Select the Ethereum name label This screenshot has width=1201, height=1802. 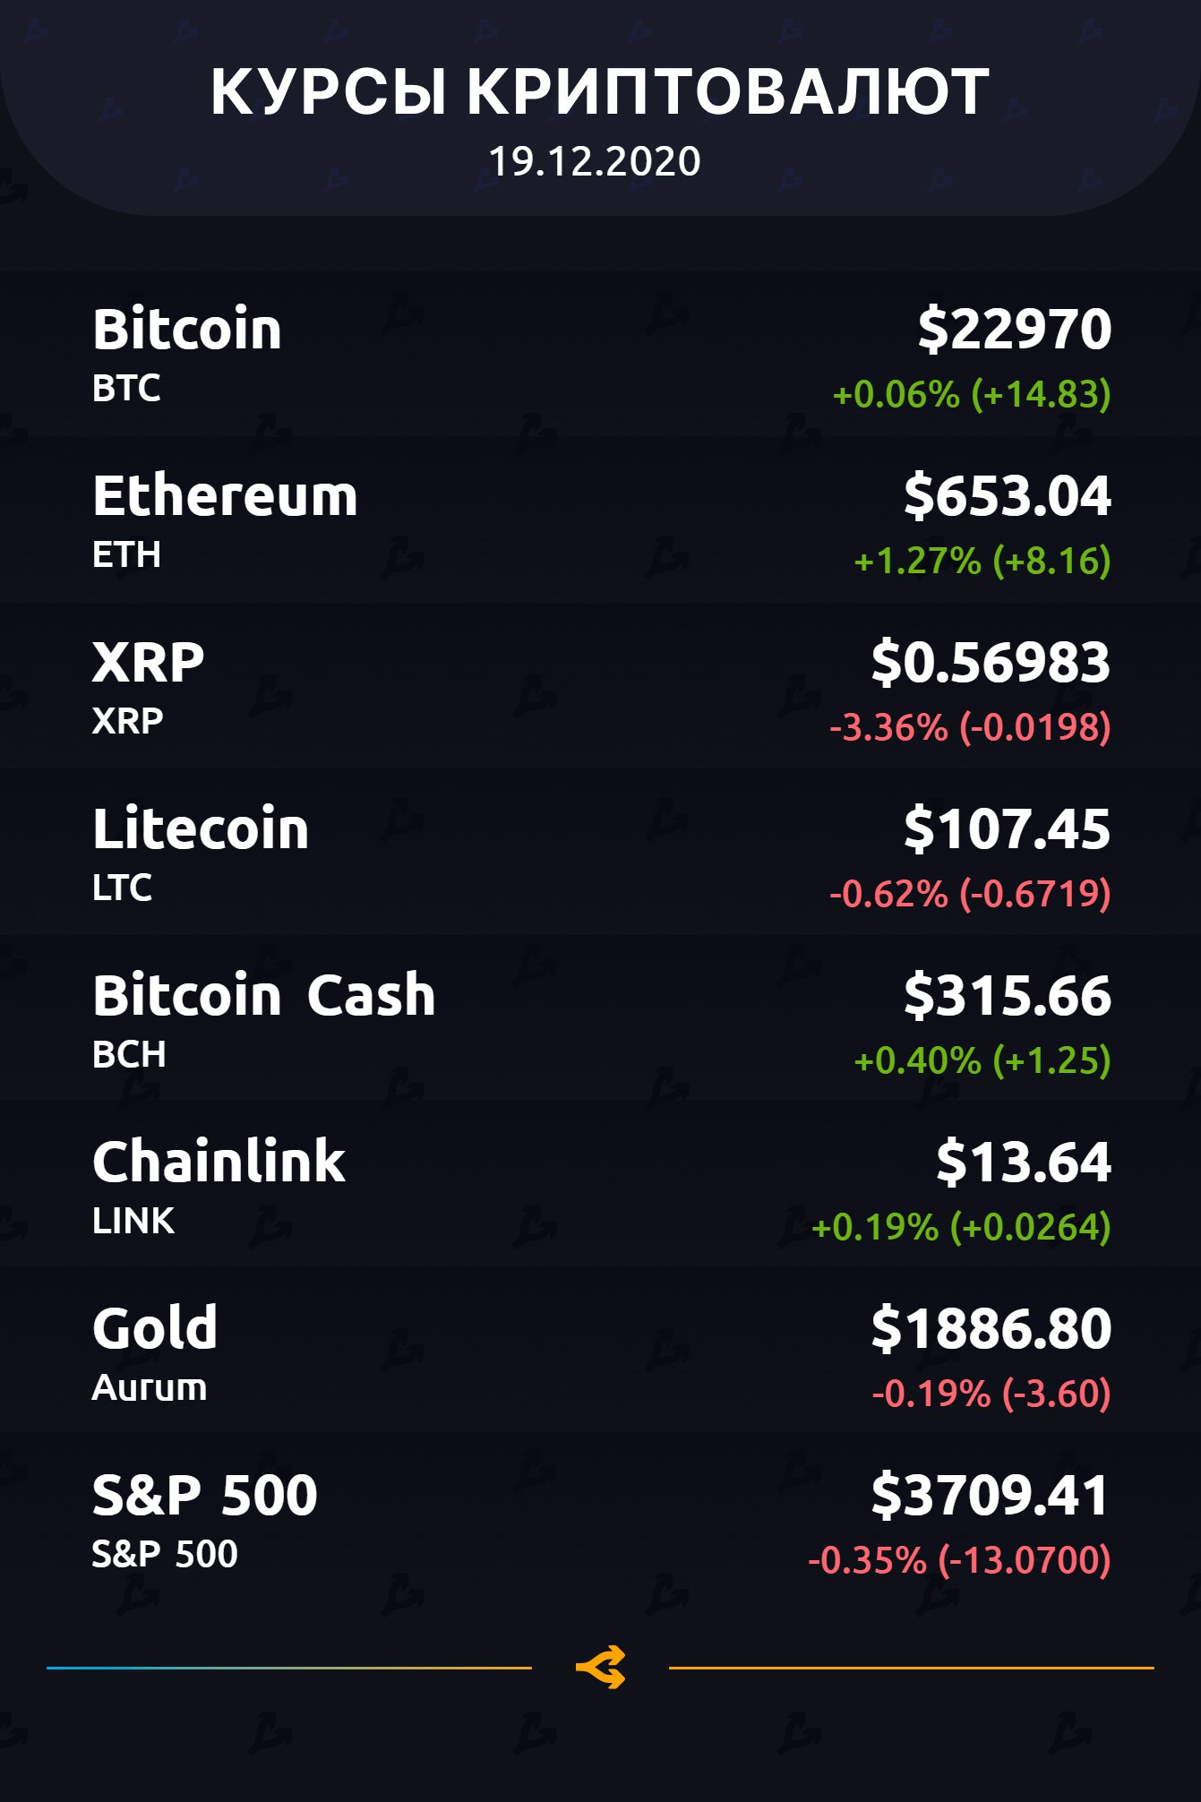[225, 496]
